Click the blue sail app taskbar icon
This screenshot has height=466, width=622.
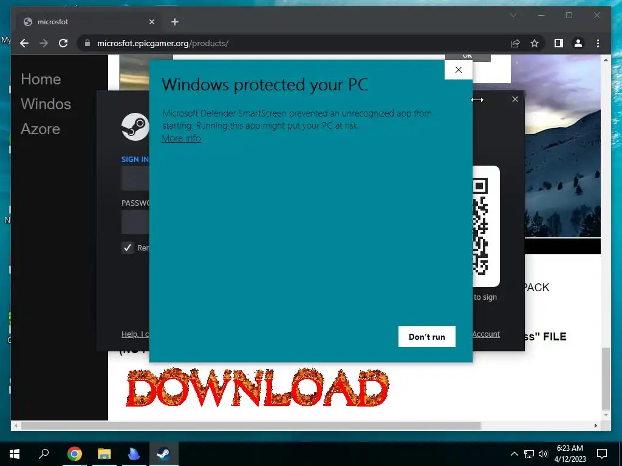coord(134,454)
